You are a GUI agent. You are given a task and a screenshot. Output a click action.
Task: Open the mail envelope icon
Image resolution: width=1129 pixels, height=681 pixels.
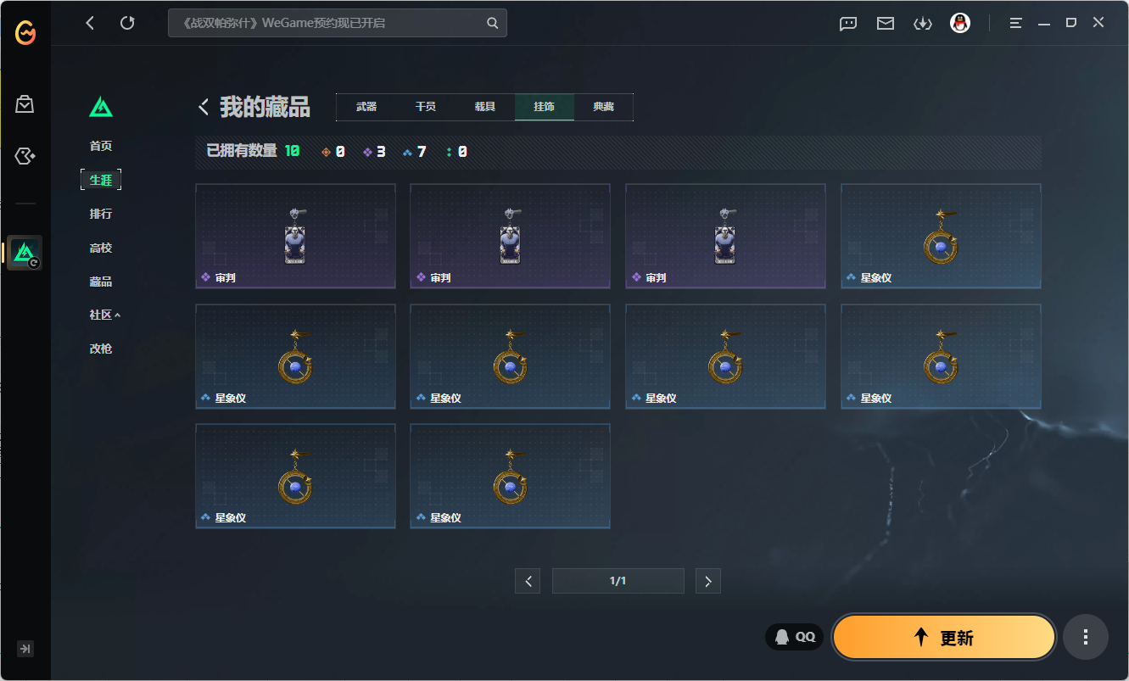pyautogui.click(x=886, y=24)
